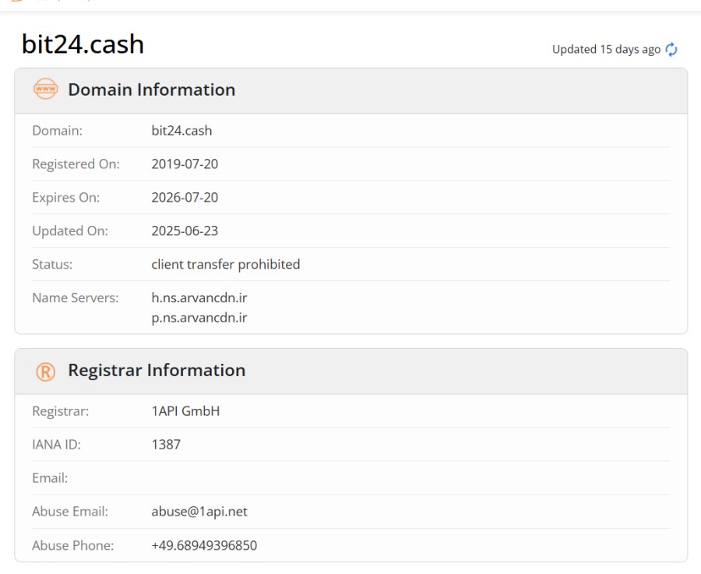Click abuse email abuse@1api.net

199,512
